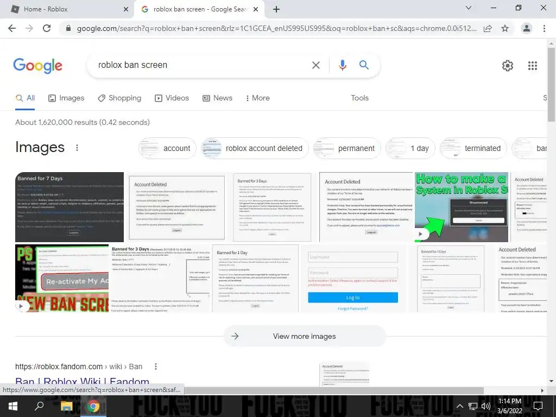Viewport: 556px width, 417px height.
Task: Open Chrome three-dot menu
Action: pos(544,28)
